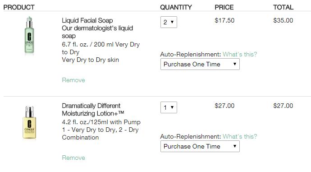This screenshot has height=172, width=311.
Task: Click the Liquid Facial Soap product image
Action: click(29, 35)
